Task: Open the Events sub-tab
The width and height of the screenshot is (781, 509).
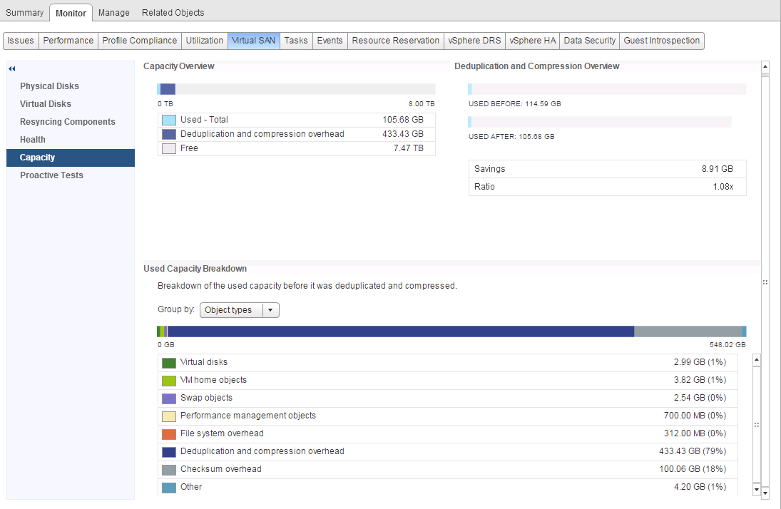Action: coord(330,41)
